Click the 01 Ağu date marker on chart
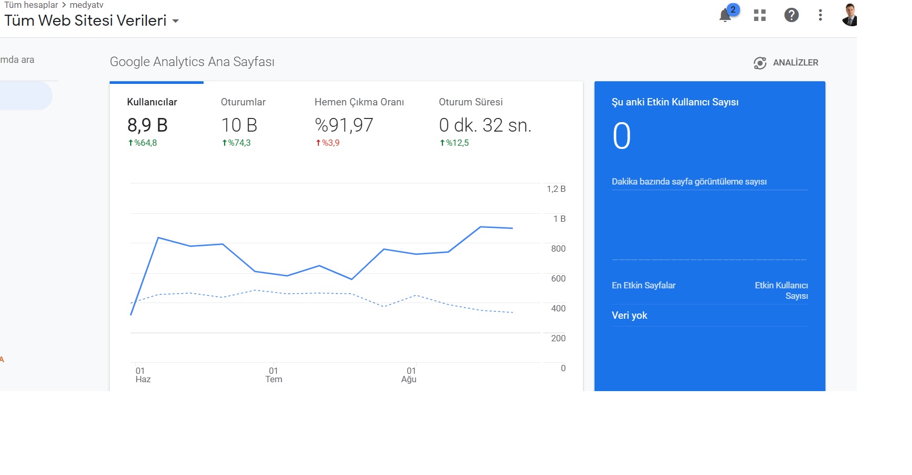This screenshot has width=912, height=475. tap(409, 375)
